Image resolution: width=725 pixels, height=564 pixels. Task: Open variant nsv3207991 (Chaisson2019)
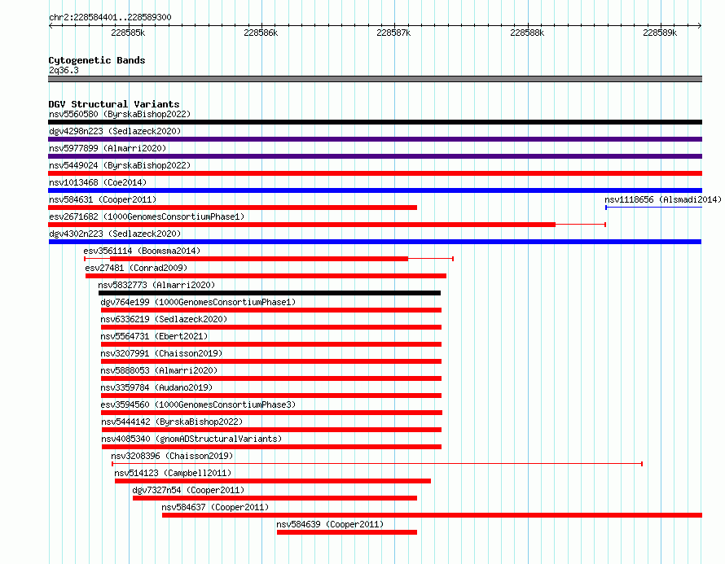point(162,353)
